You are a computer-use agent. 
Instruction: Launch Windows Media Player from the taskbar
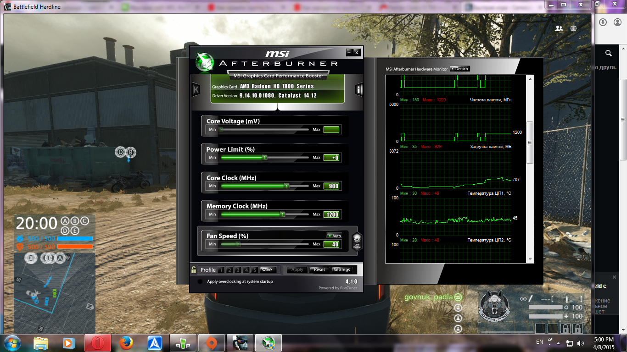(68, 343)
